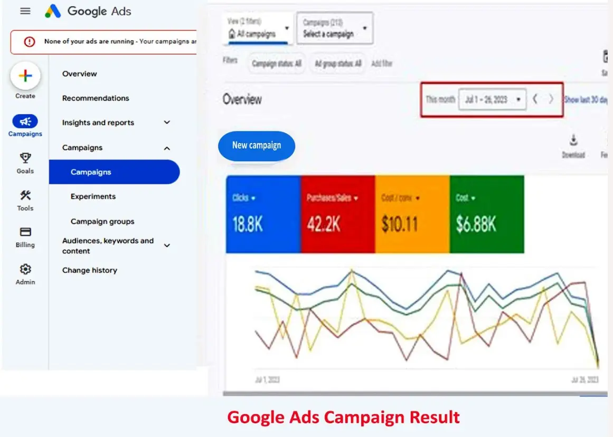Image resolution: width=613 pixels, height=437 pixels.
Task: Open Select a campaign dropdown
Action: [335, 28]
